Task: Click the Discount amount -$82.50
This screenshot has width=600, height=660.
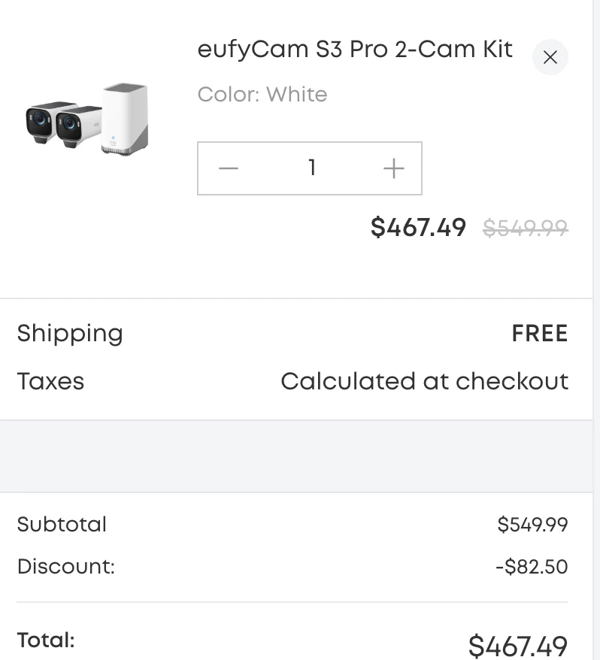Action: tap(531, 566)
